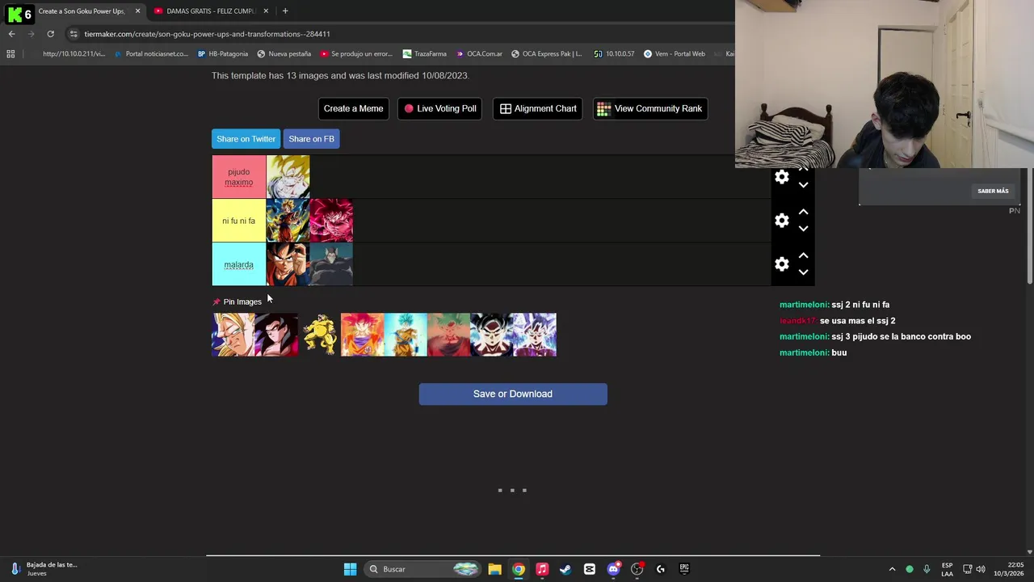Share tier list on FB

(x=311, y=139)
